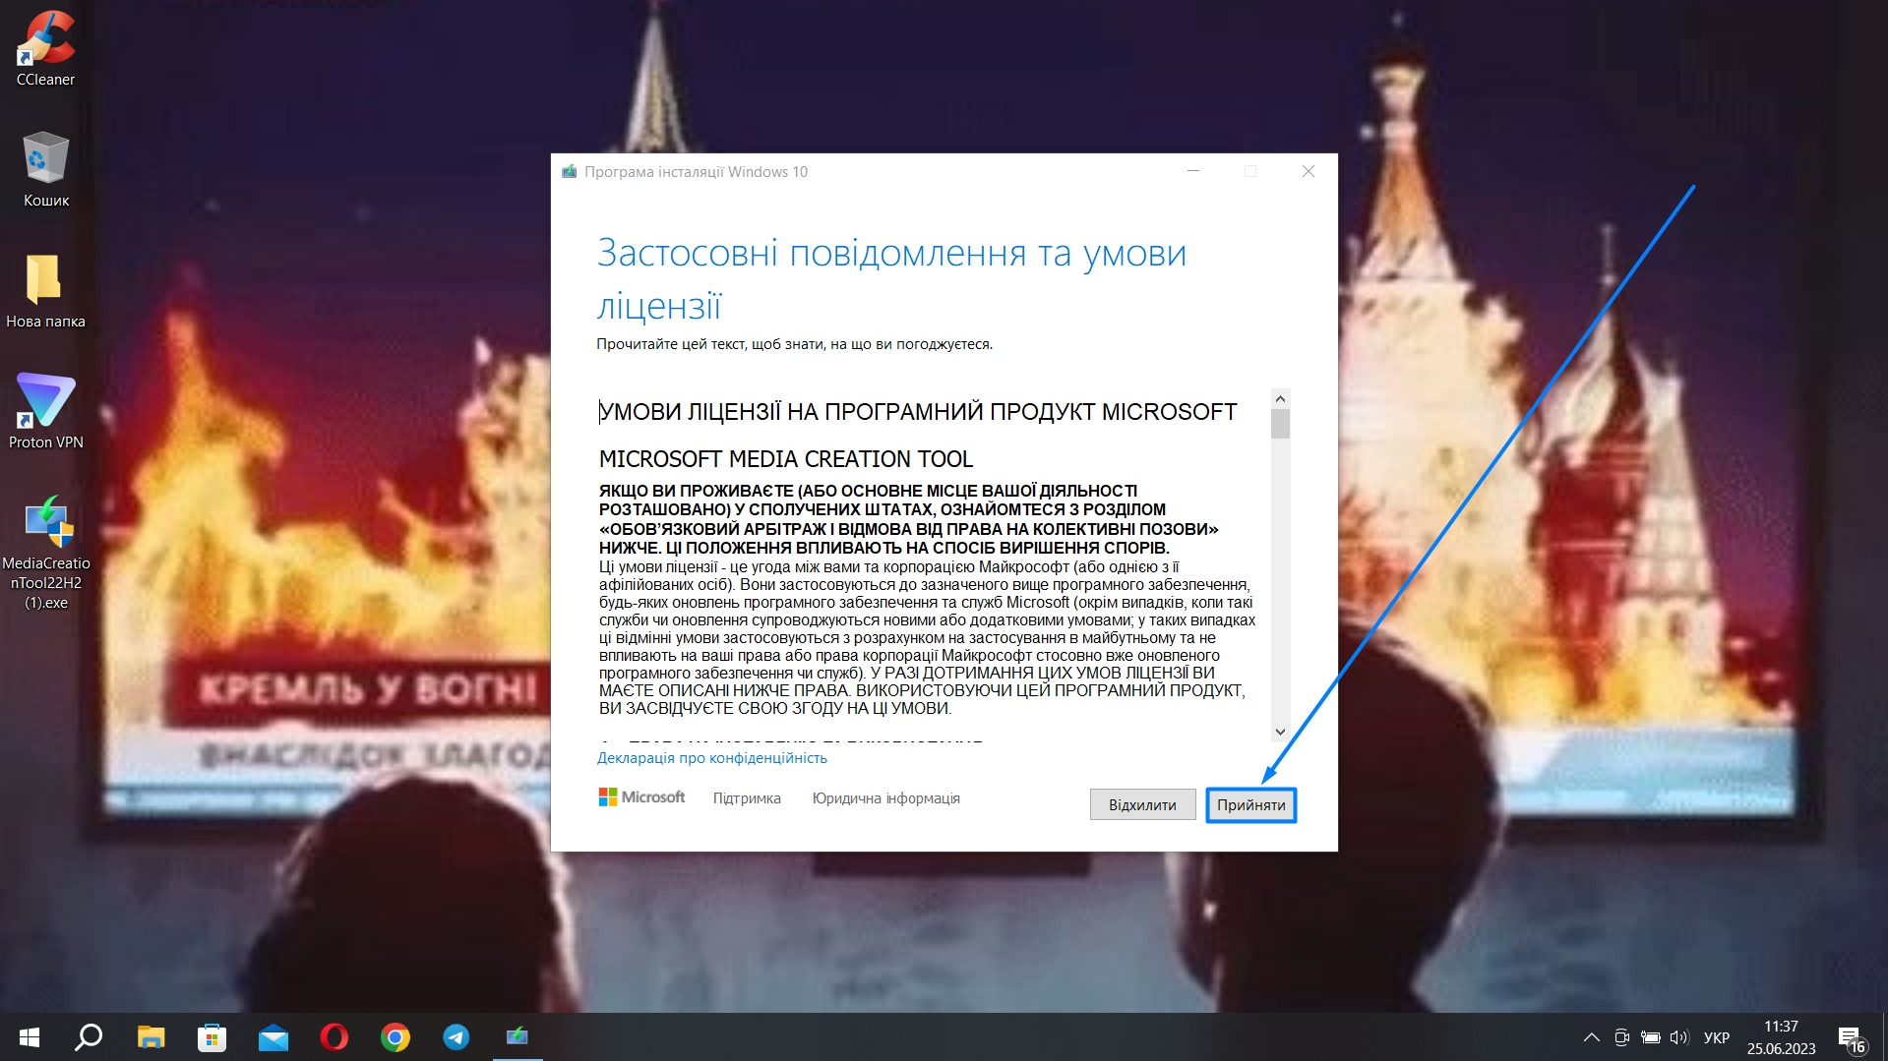Open the Нова папка folder icon
This screenshot has width=1888, height=1061.
[x=45, y=291]
